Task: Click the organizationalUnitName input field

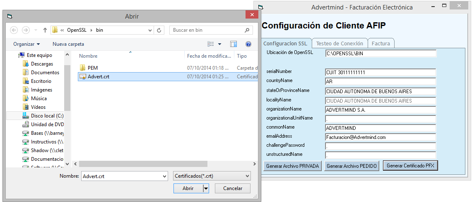Action: click(x=381, y=119)
